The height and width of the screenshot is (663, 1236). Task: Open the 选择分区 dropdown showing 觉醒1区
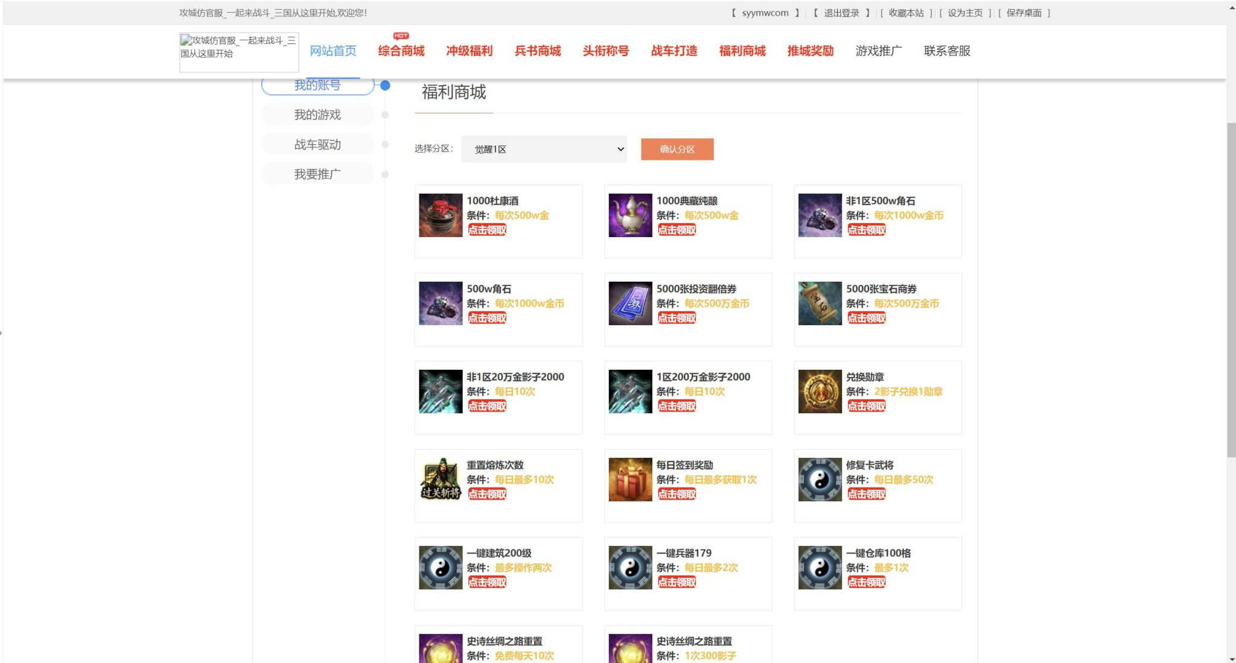[544, 149]
